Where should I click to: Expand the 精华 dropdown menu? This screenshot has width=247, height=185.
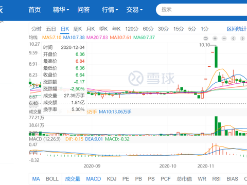(61, 10)
